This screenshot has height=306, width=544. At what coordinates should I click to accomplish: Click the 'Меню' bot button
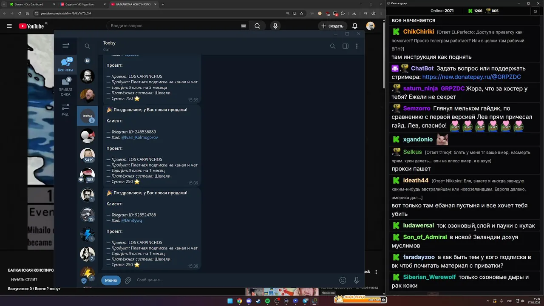click(111, 280)
